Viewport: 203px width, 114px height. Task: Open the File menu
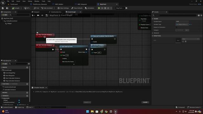[x=8, y=1]
